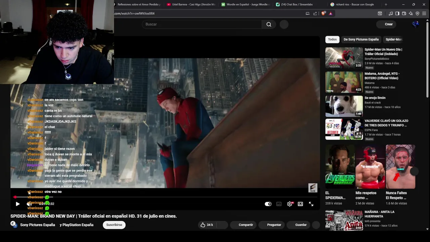Click the browser address bar URL
This screenshot has height=242, width=430.
tap(134, 13)
